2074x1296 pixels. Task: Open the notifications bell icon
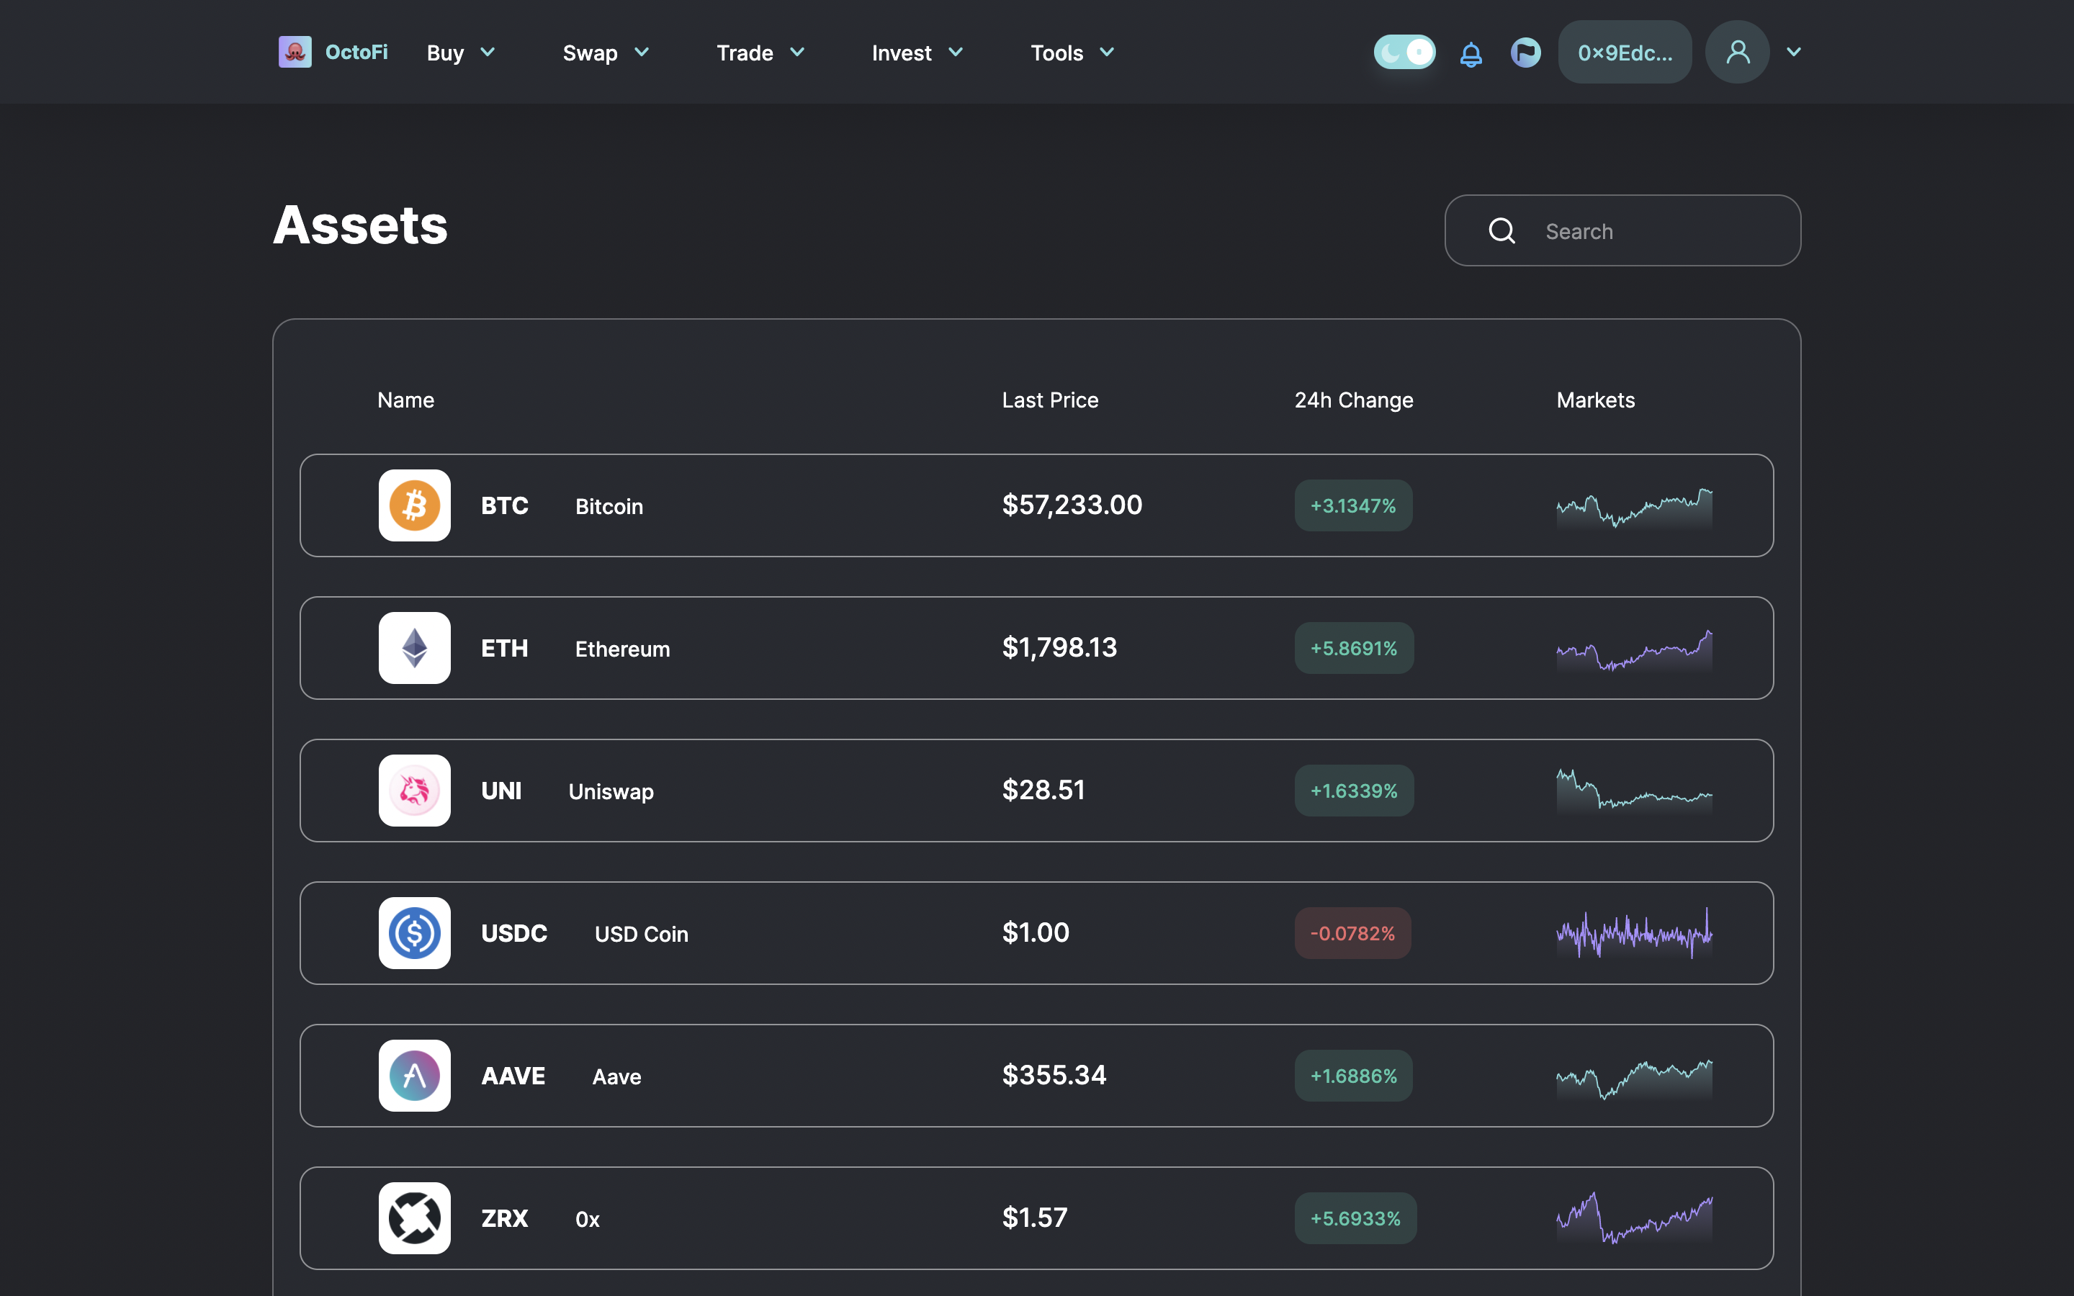point(1471,54)
